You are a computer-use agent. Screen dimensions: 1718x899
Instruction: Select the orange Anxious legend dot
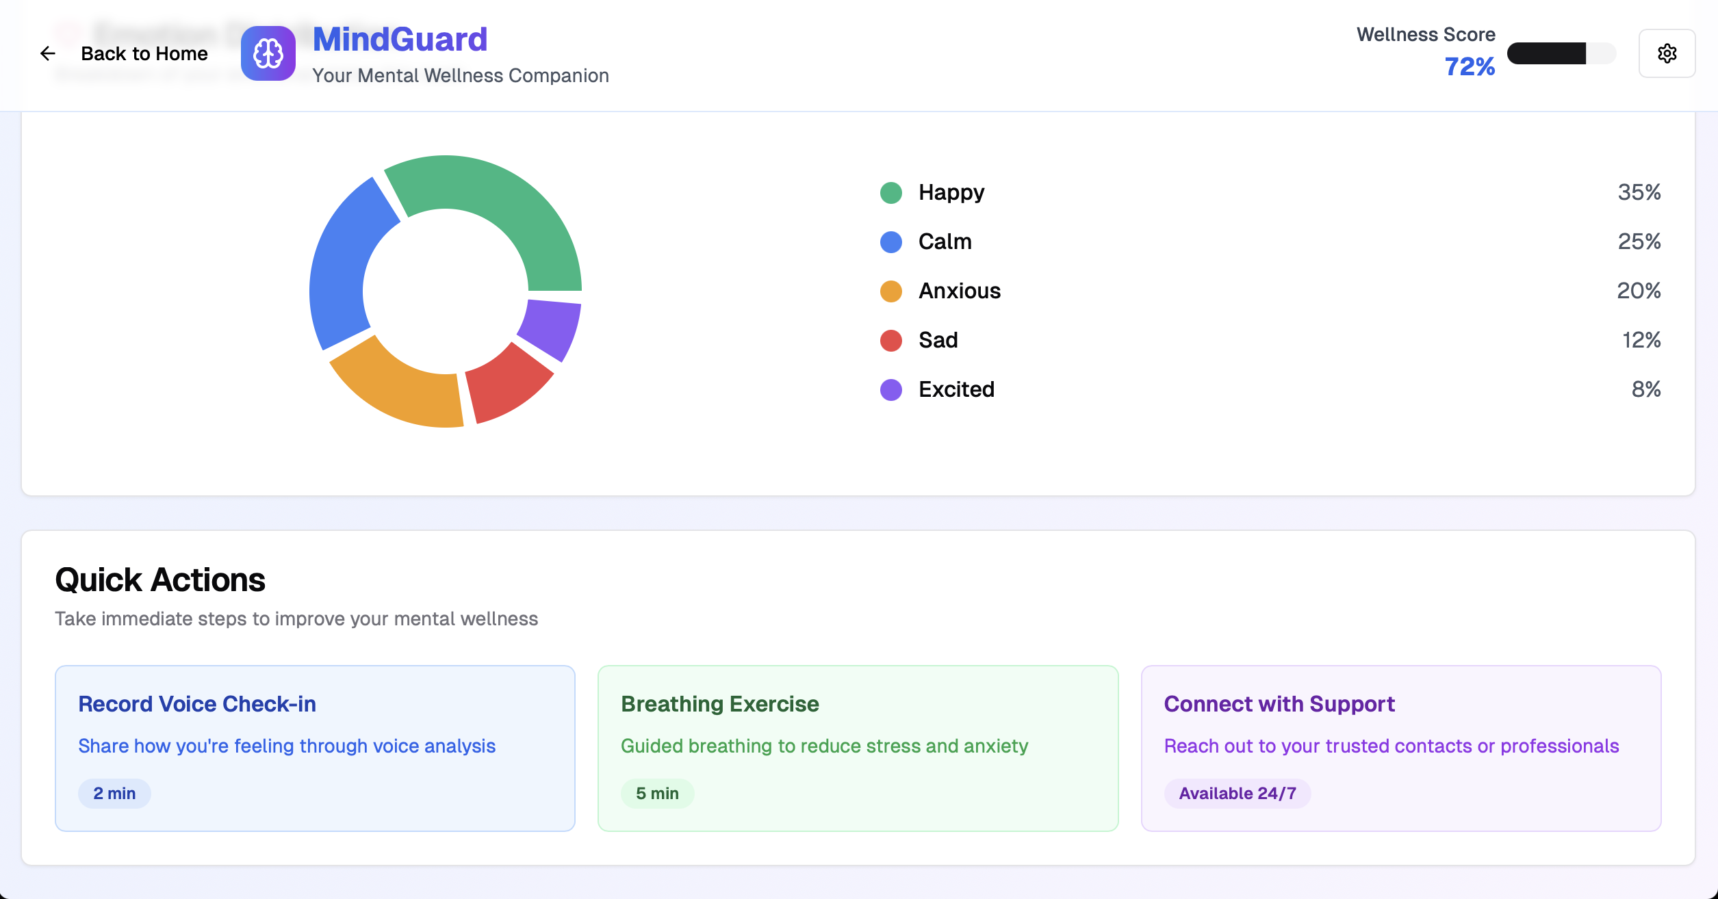[x=891, y=291]
